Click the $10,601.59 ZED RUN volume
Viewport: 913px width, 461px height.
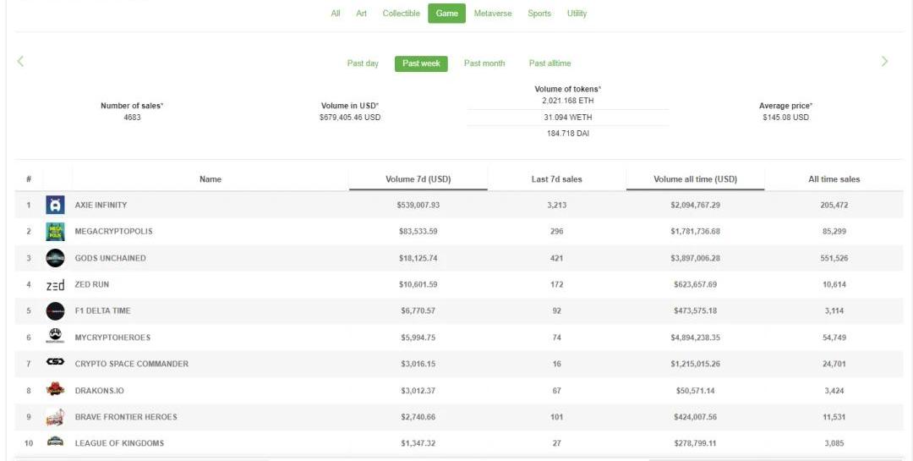coord(418,284)
